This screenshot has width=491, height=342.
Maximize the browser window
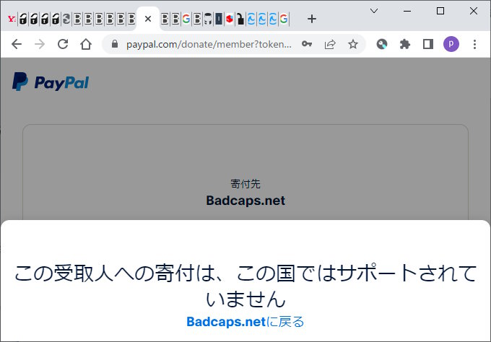click(x=440, y=11)
